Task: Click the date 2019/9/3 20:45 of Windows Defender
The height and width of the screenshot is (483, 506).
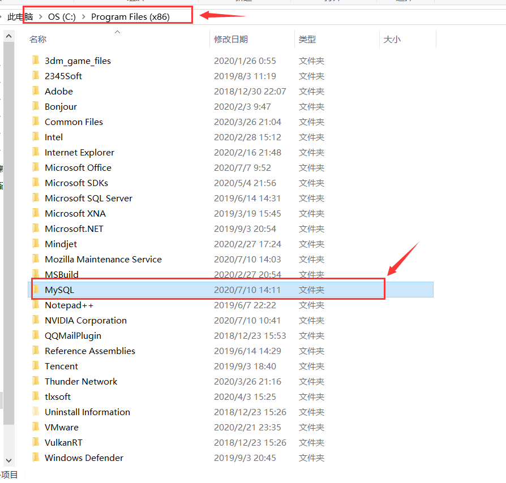Action: tap(245, 458)
